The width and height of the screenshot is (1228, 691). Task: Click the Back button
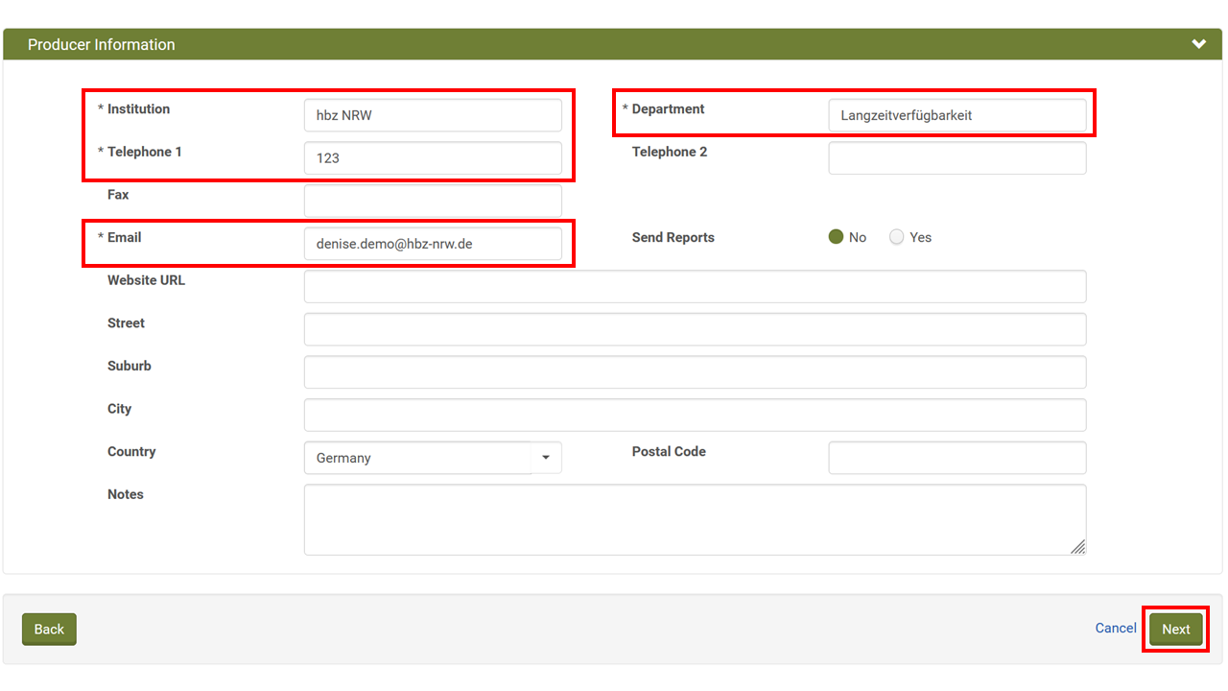coord(49,630)
